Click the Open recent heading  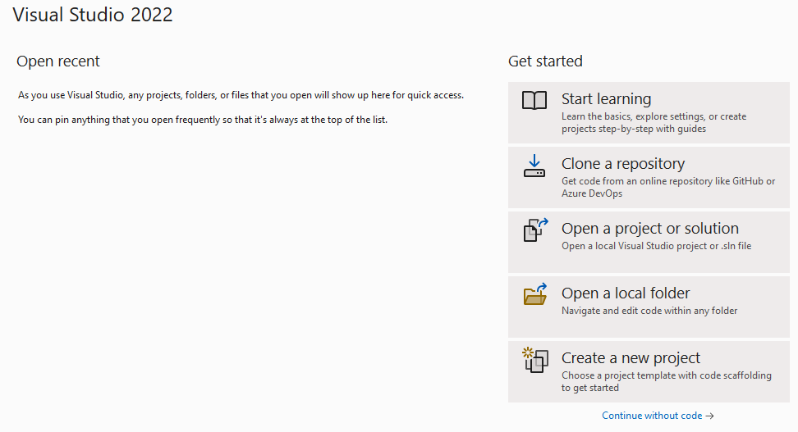pos(58,61)
